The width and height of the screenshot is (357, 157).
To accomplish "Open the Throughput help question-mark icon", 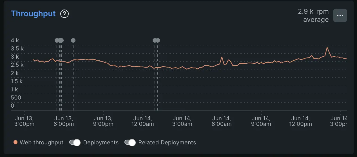I will tap(64, 14).
